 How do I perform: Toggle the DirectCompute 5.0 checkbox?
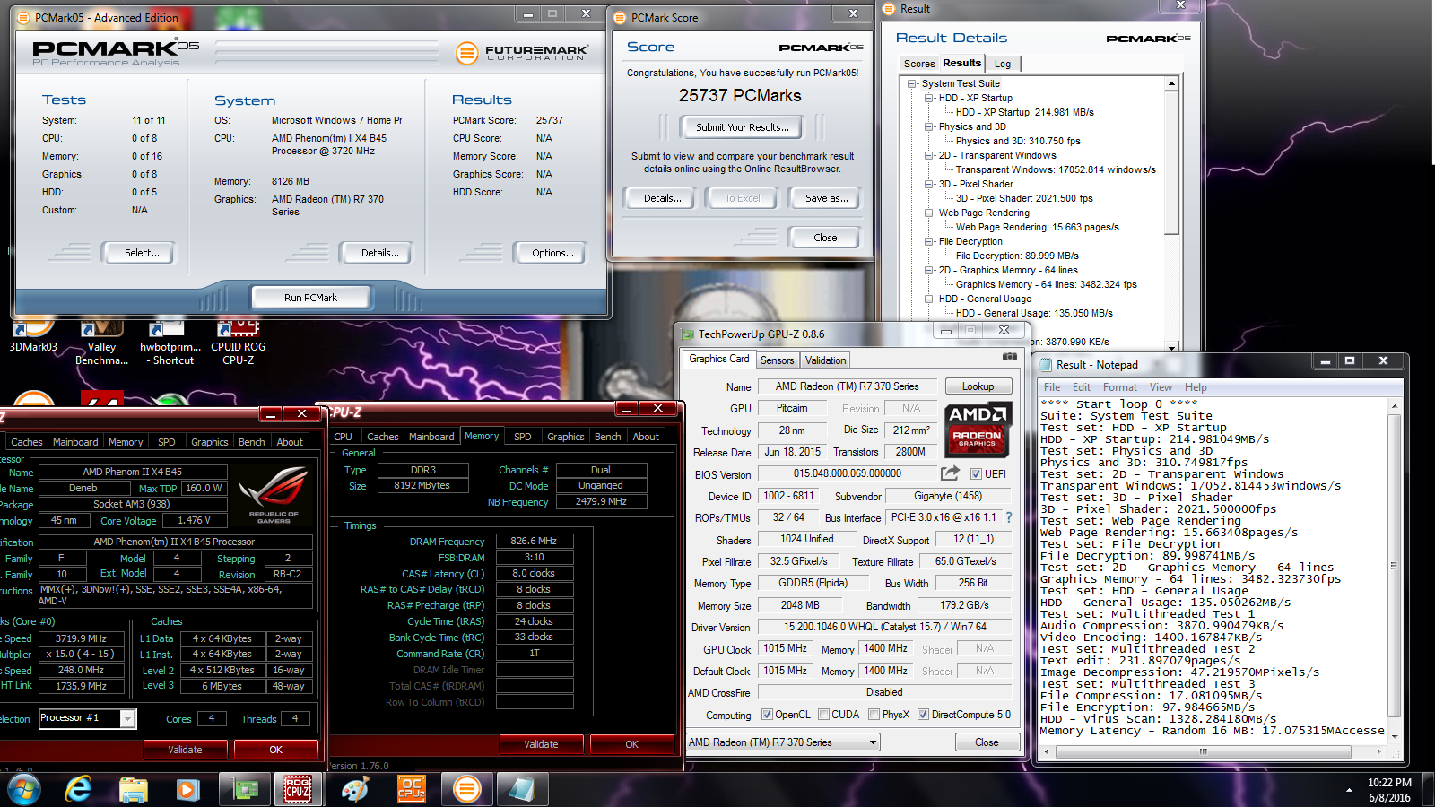click(923, 715)
